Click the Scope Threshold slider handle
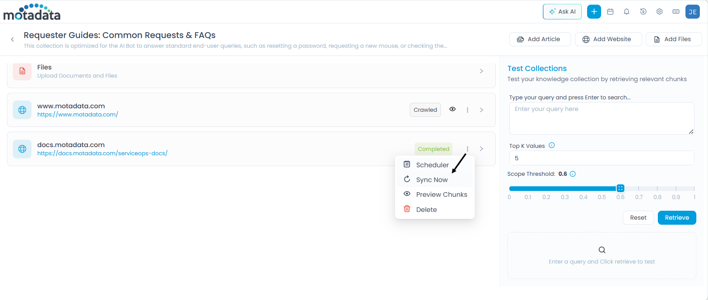Image resolution: width=708 pixels, height=300 pixels. (621, 188)
